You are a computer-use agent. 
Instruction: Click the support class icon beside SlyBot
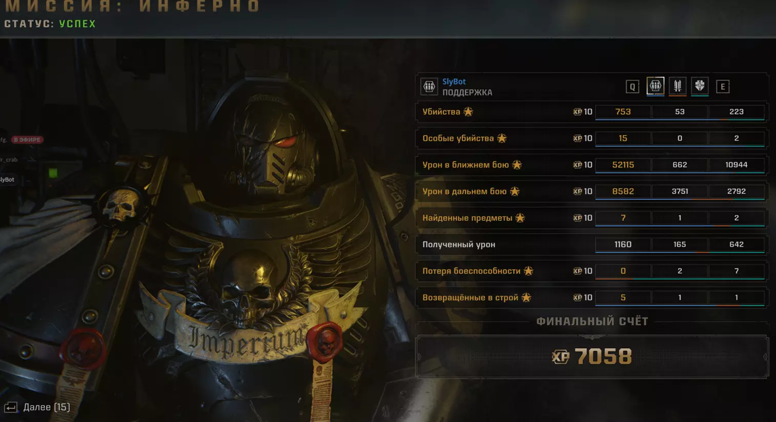pyautogui.click(x=429, y=87)
